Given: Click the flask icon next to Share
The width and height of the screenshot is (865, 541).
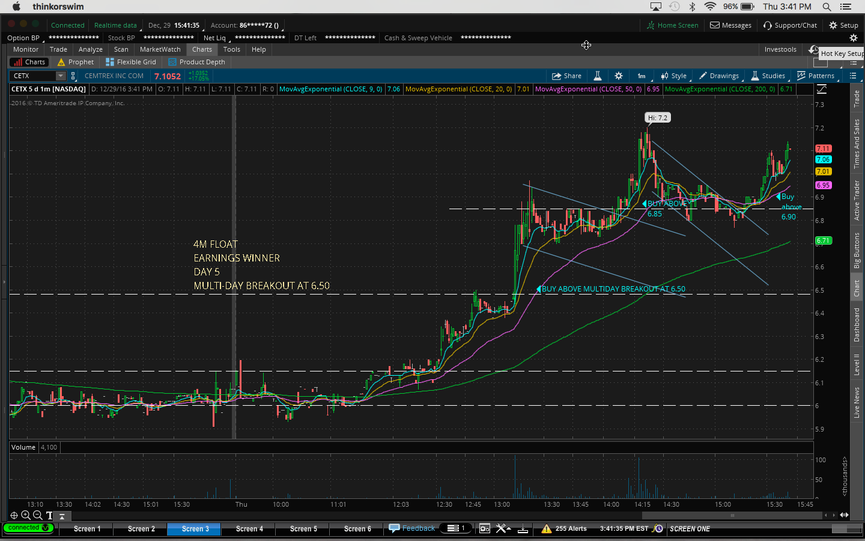Looking at the screenshot, I should click(x=598, y=76).
